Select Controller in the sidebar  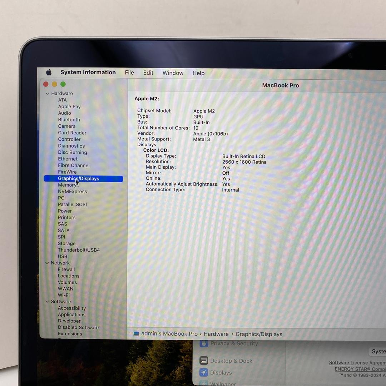(x=69, y=139)
